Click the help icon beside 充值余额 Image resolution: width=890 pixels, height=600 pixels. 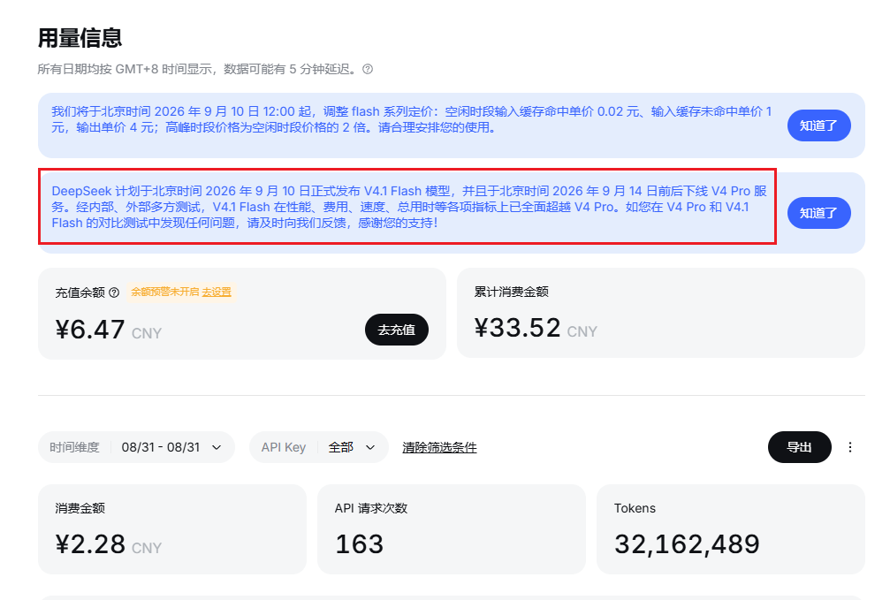[114, 292]
